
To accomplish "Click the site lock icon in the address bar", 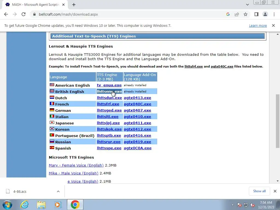I will coord(34,14).
